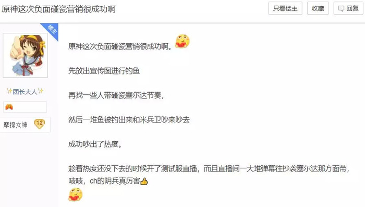Screen dimensions: 365x207
Task: Click 收藏 to bookmark this thread
Action: tap(318, 8)
